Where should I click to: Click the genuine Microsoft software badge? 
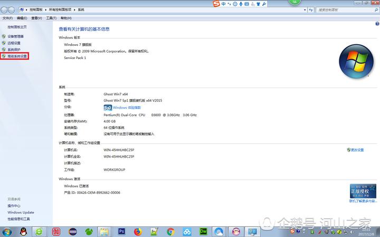coord(363,191)
